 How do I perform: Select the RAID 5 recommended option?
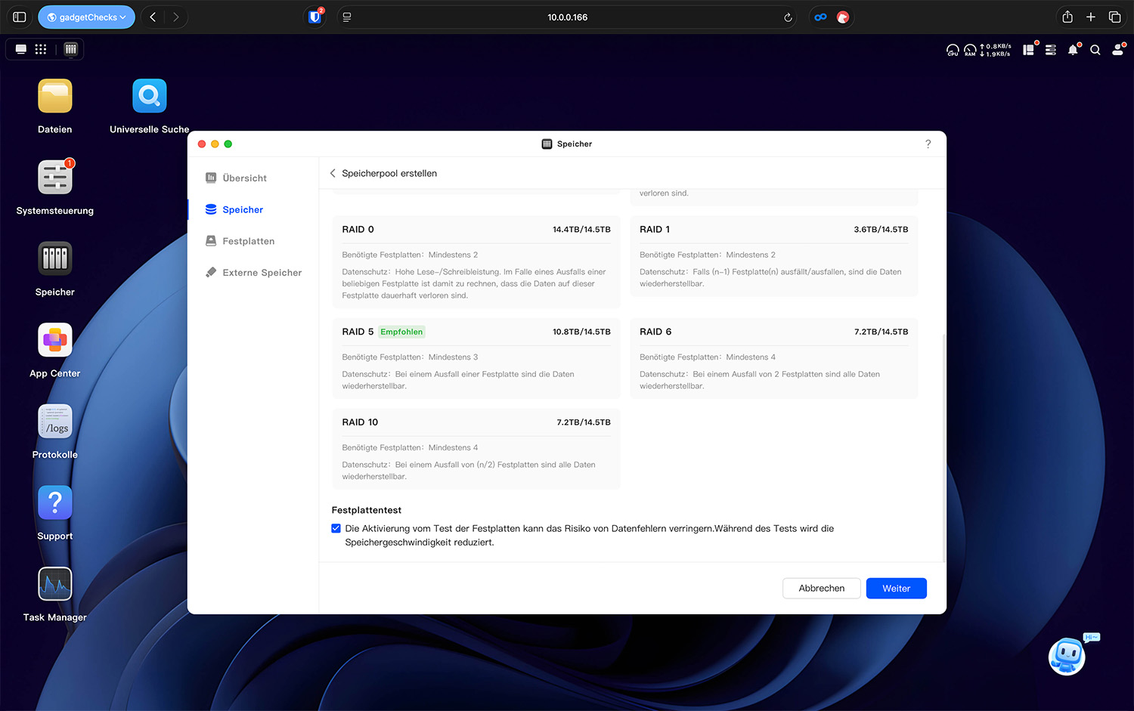tap(476, 358)
